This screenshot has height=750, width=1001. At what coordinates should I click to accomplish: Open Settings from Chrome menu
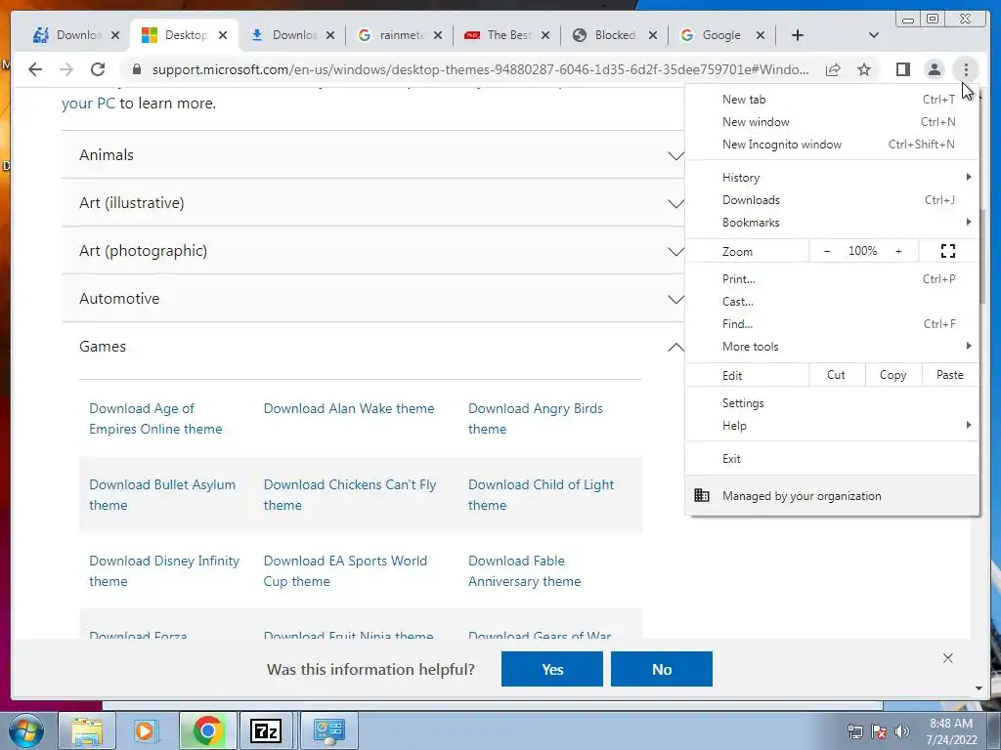coord(832,403)
